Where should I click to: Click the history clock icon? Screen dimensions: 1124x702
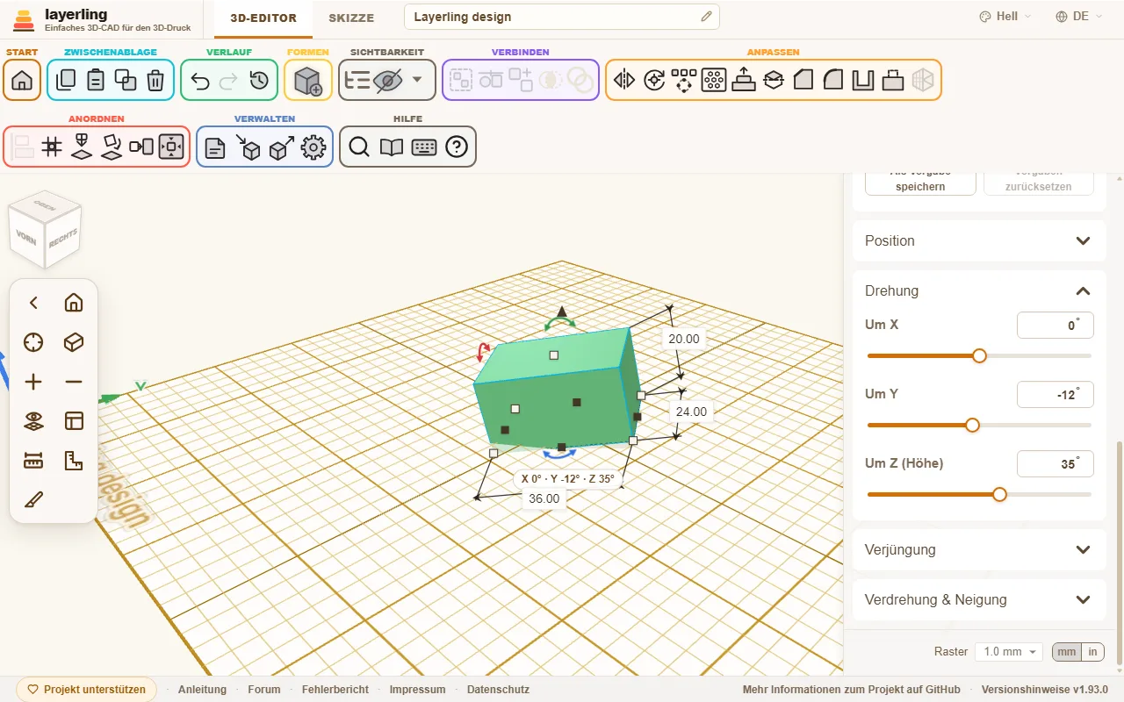pos(259,80)
